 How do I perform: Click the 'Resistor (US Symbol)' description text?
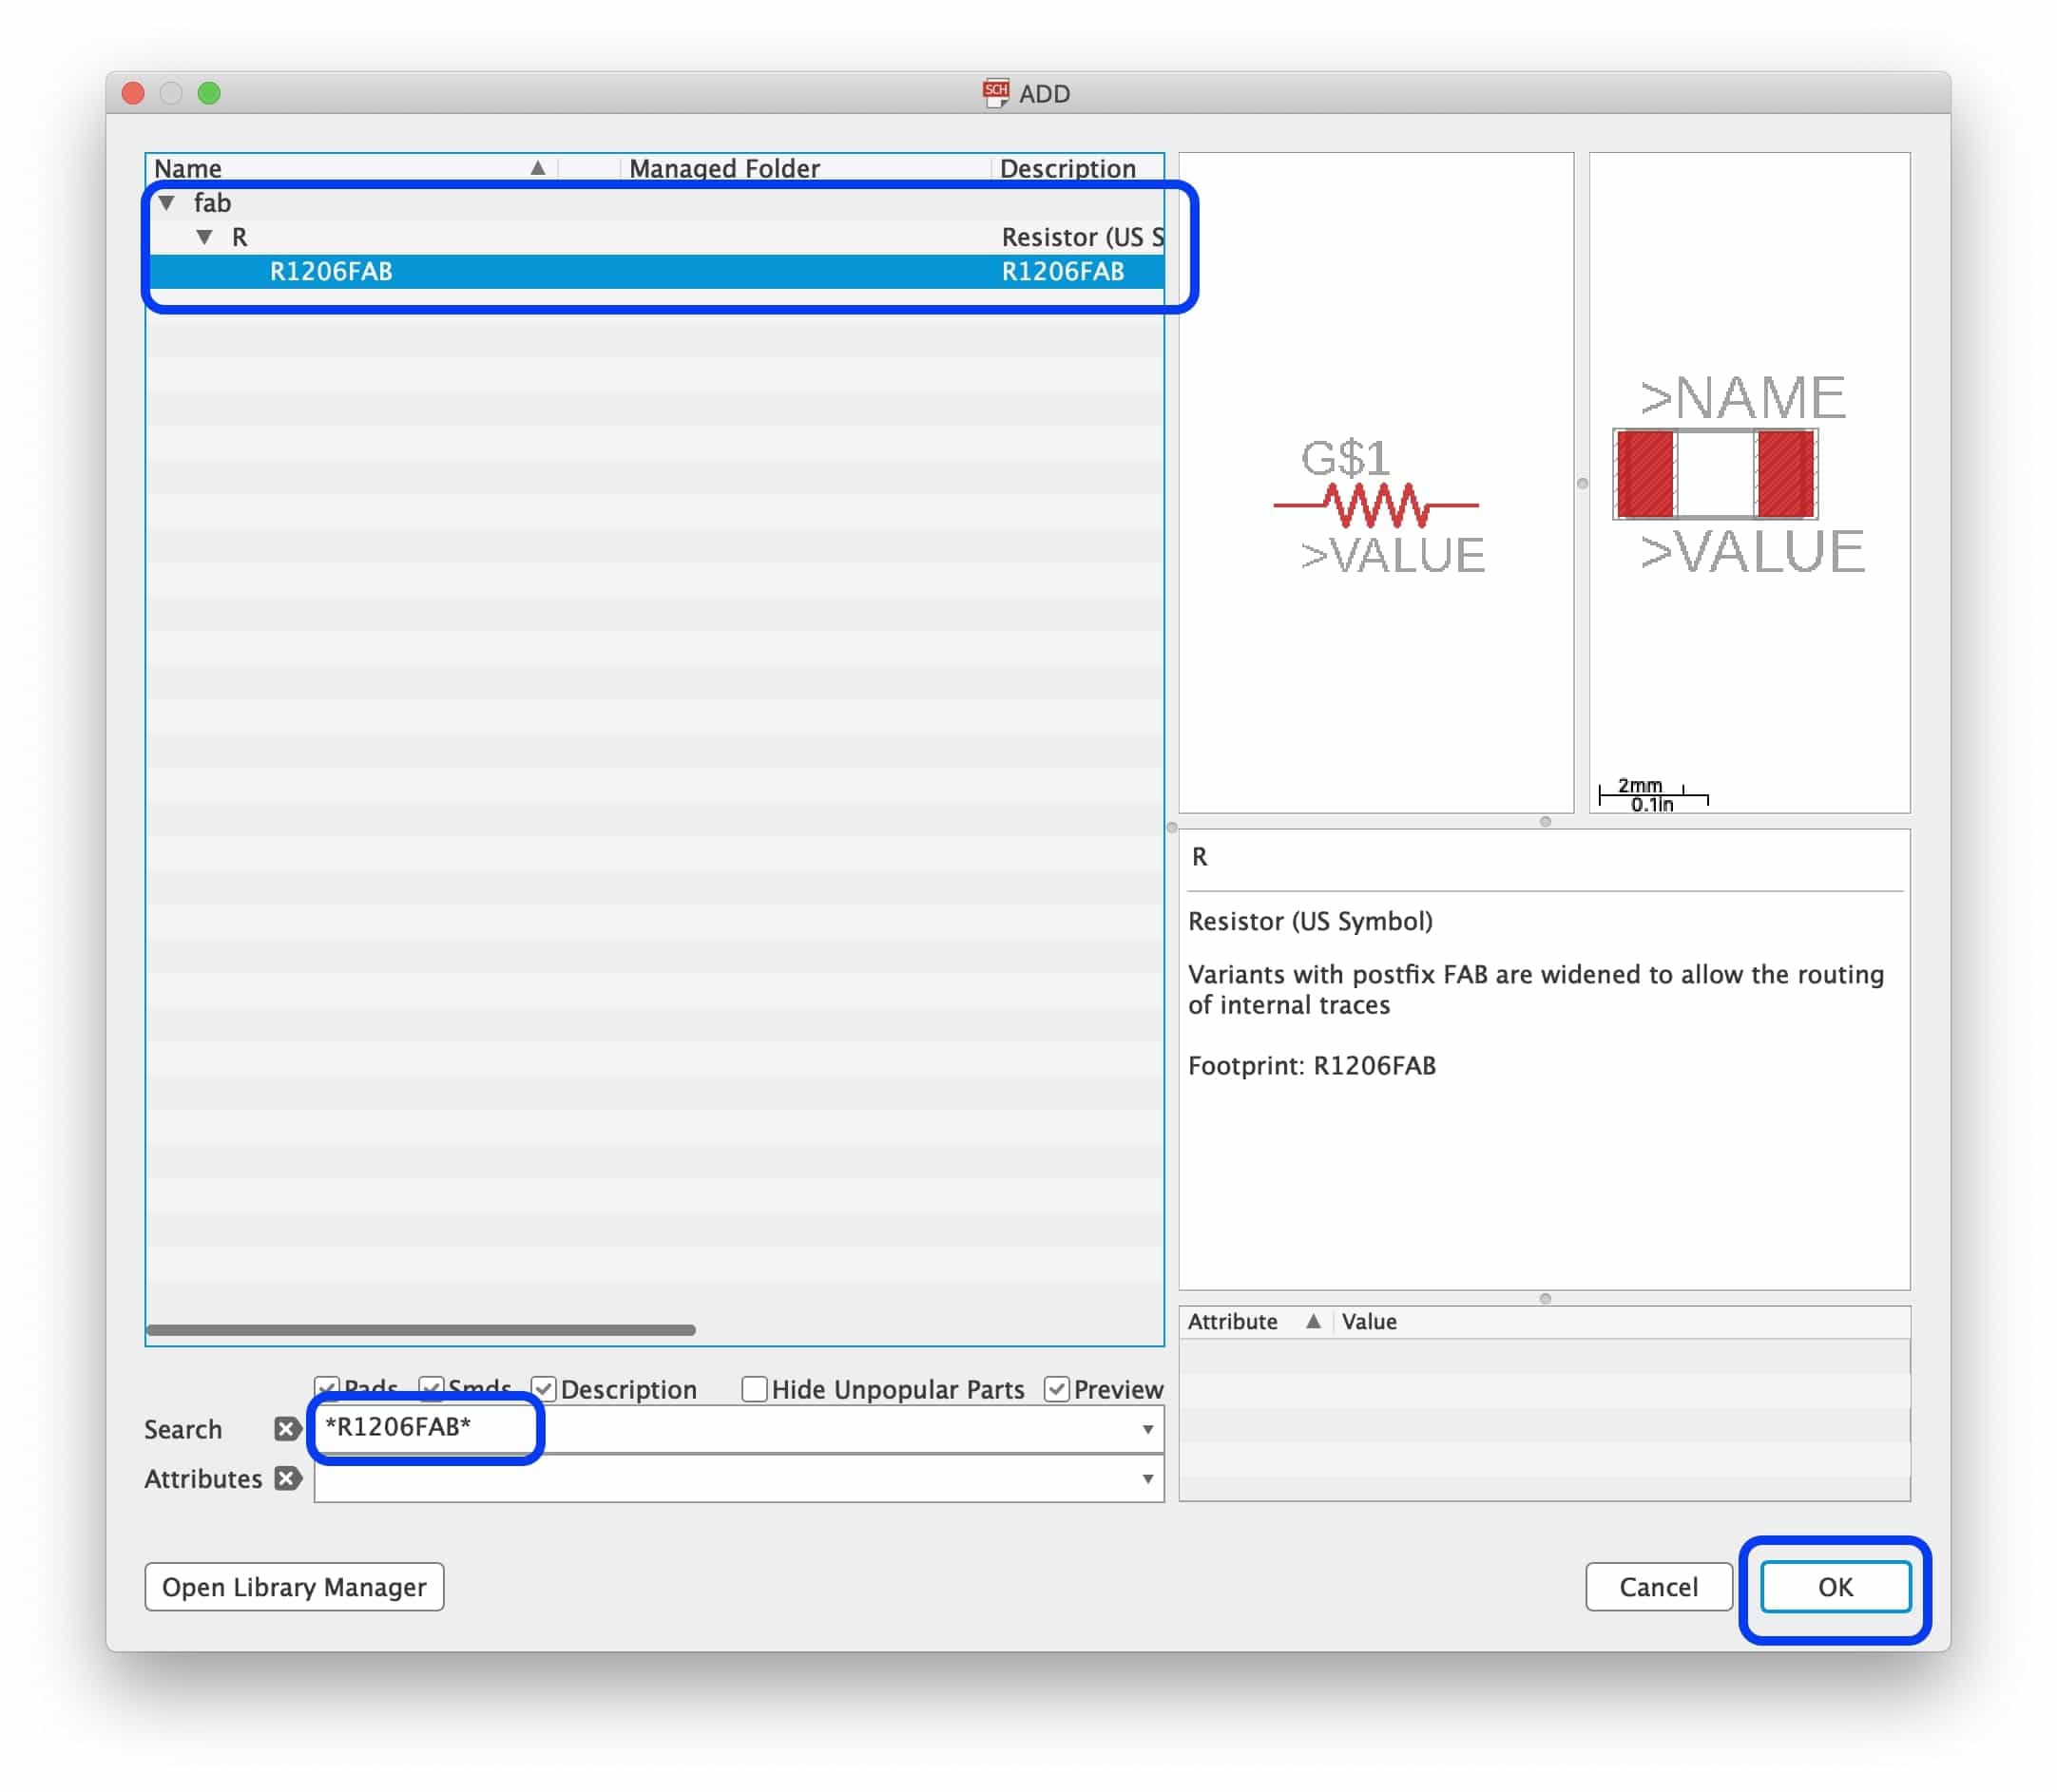pyautogui.click(x=1311, y=921)
